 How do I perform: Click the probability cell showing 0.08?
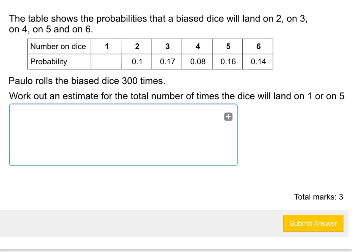pos(197,62)
